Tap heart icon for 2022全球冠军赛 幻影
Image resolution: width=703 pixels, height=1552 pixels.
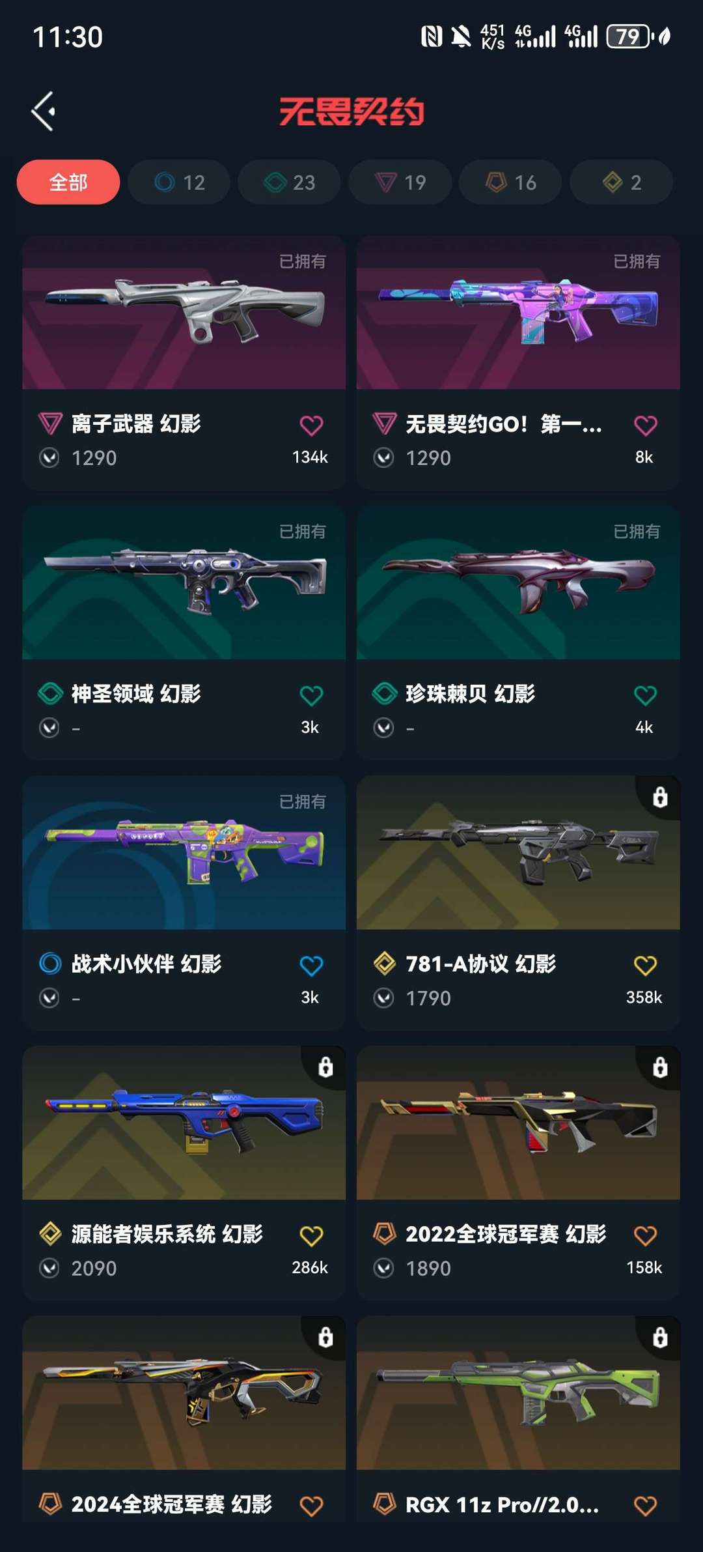[x=645, y=1235]
